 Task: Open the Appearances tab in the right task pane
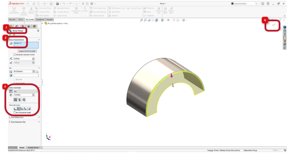click(285, 45)
